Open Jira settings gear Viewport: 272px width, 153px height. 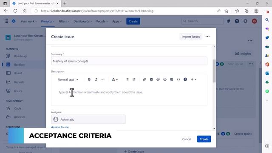[245, 21]
